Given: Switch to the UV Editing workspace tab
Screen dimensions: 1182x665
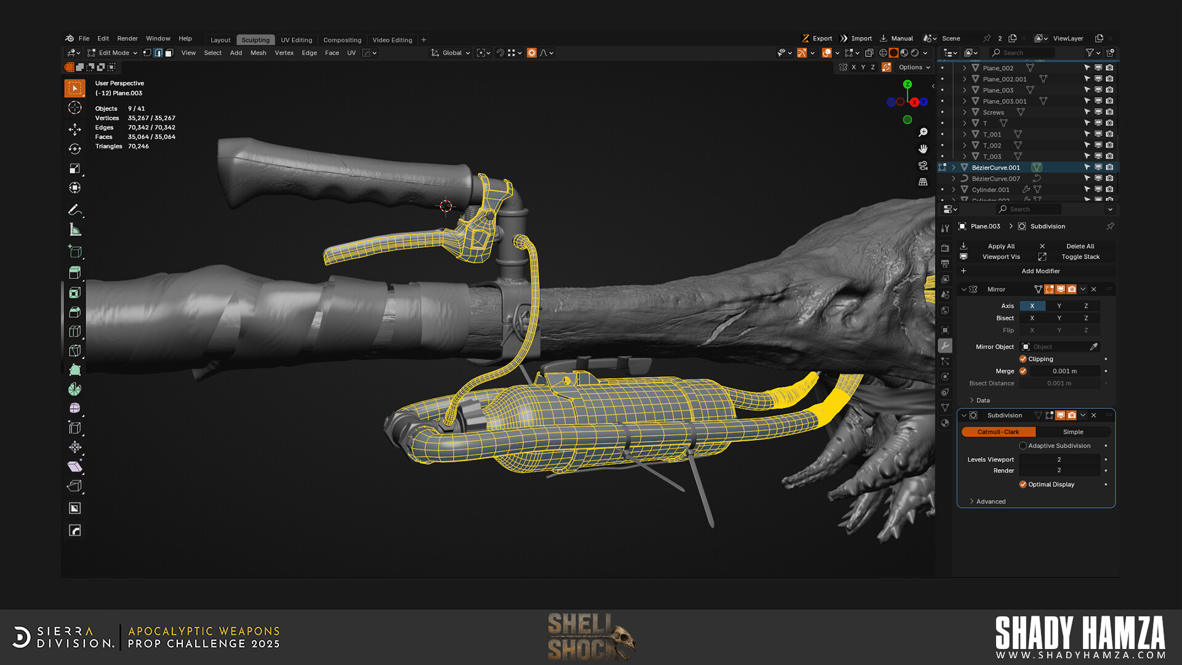Looking at the screenshot, I should 296,40.
